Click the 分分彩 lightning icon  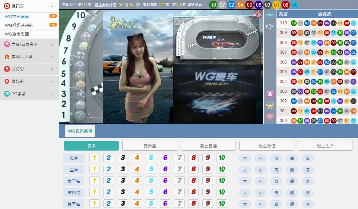pos(7,69)
